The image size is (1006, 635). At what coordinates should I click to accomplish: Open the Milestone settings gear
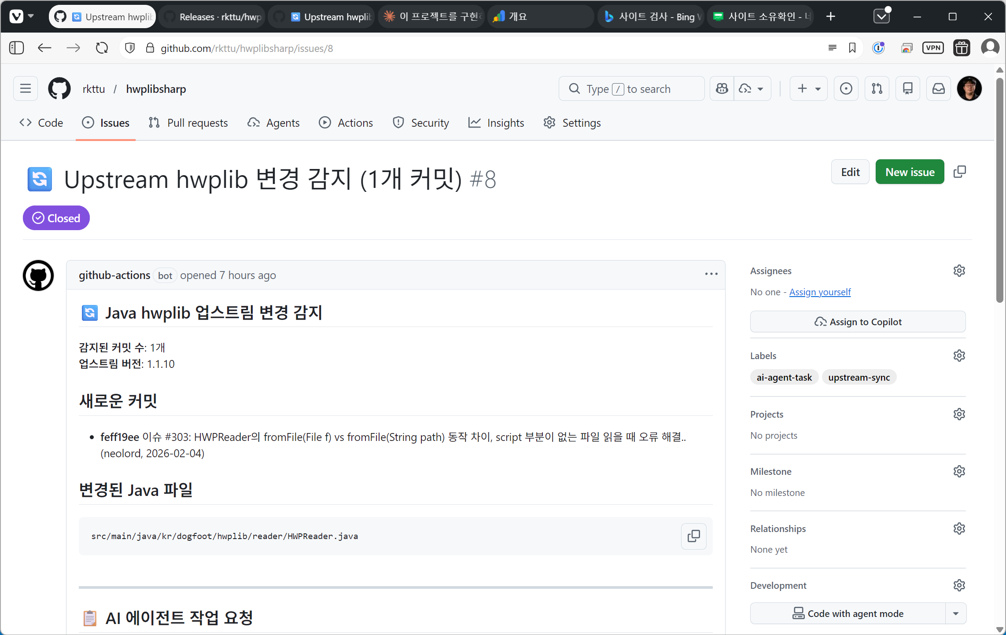(x=959, y=471)
